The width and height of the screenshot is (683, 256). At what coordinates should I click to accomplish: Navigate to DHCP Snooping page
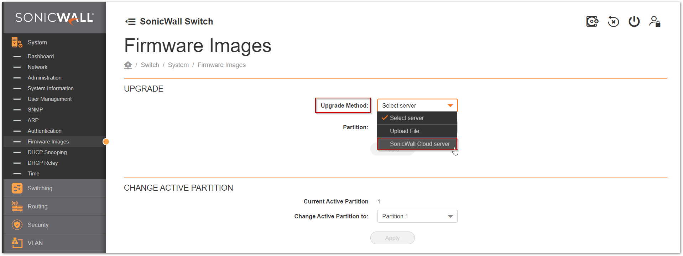click(x=47, y=152)
